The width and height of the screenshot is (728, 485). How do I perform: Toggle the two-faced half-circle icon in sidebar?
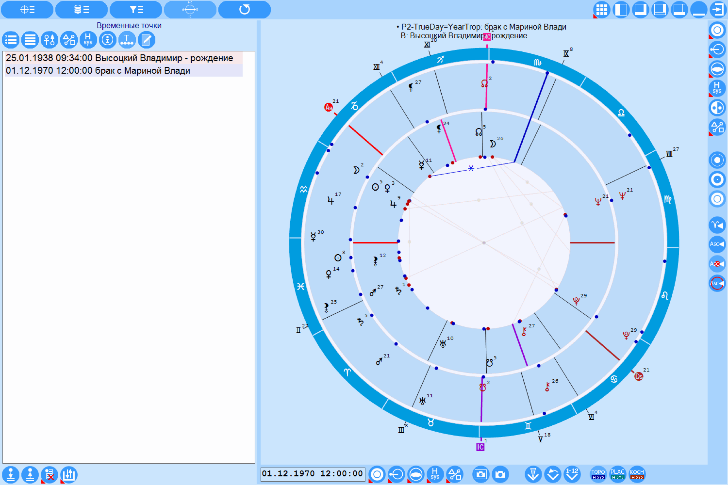(x=717, y=108)
